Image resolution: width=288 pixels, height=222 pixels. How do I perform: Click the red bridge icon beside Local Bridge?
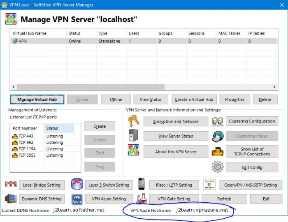(x=11, y=184)
